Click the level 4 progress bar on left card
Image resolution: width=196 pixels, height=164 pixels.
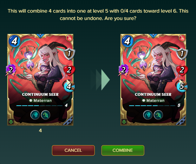[39, 106]
